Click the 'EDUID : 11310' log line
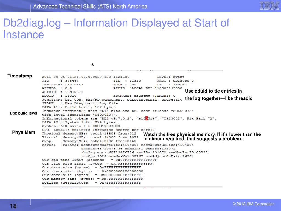Image resolution: width=281 pixels, height=211 pixels. click(x=59, y=96)
